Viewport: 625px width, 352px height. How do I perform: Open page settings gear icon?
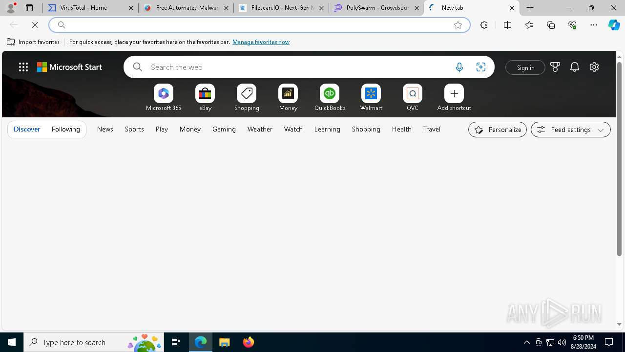pyautogui.click(x=594, y=67)
